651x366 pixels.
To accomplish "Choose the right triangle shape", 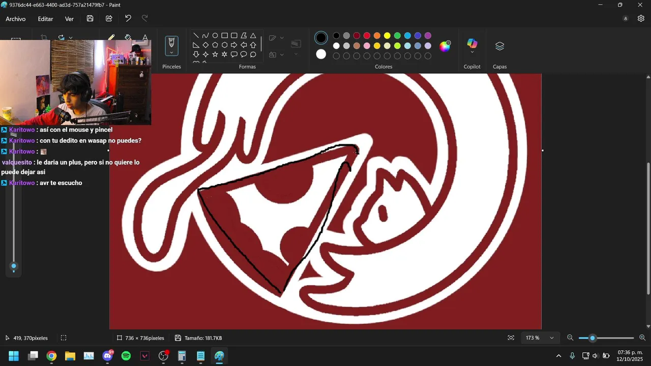I will [x=196, y=45].
